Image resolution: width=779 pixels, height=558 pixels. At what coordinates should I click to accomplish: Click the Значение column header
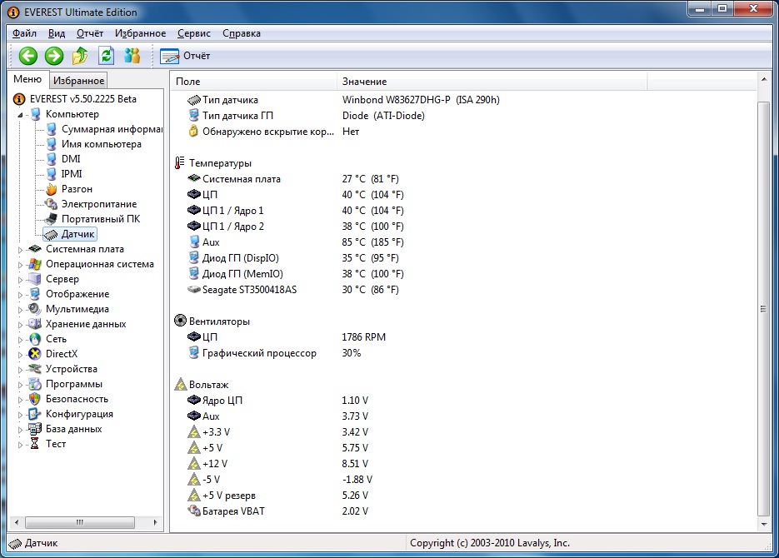364,82
